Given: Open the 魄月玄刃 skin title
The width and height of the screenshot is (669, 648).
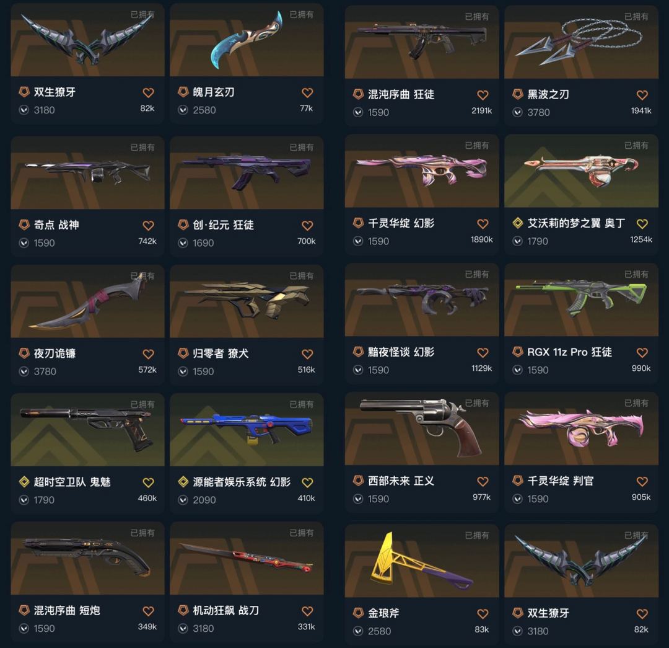Looking at the screenshot, I should point(213,92).
